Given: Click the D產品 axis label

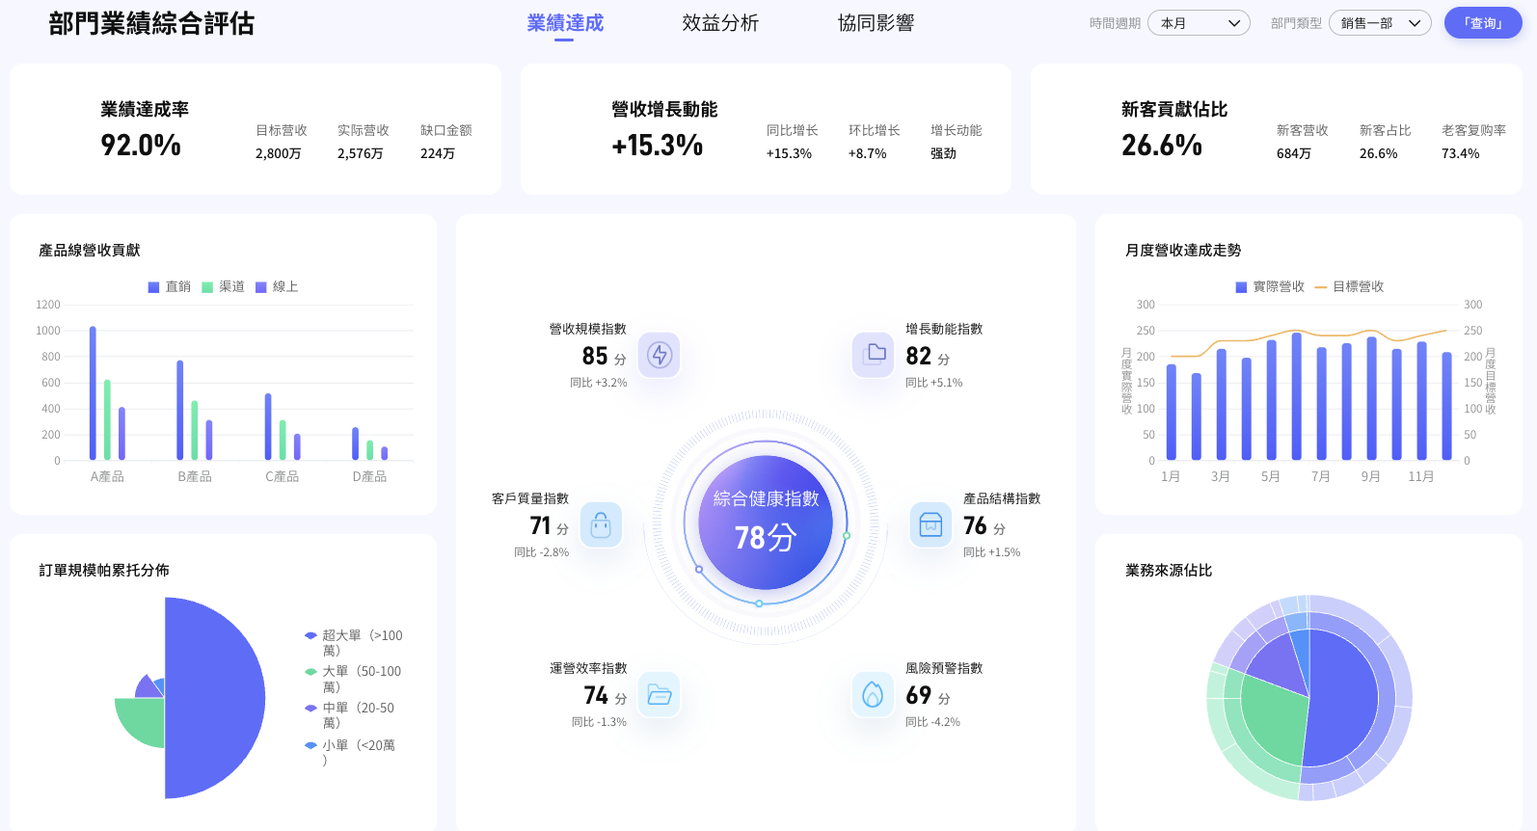Looking at the screenshot, I should 369,476.
